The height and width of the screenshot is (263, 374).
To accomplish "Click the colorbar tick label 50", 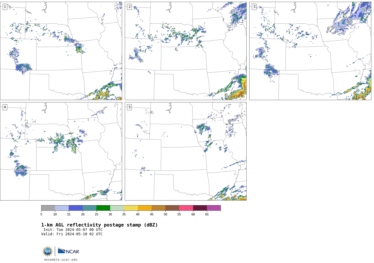I will point(165,214).
